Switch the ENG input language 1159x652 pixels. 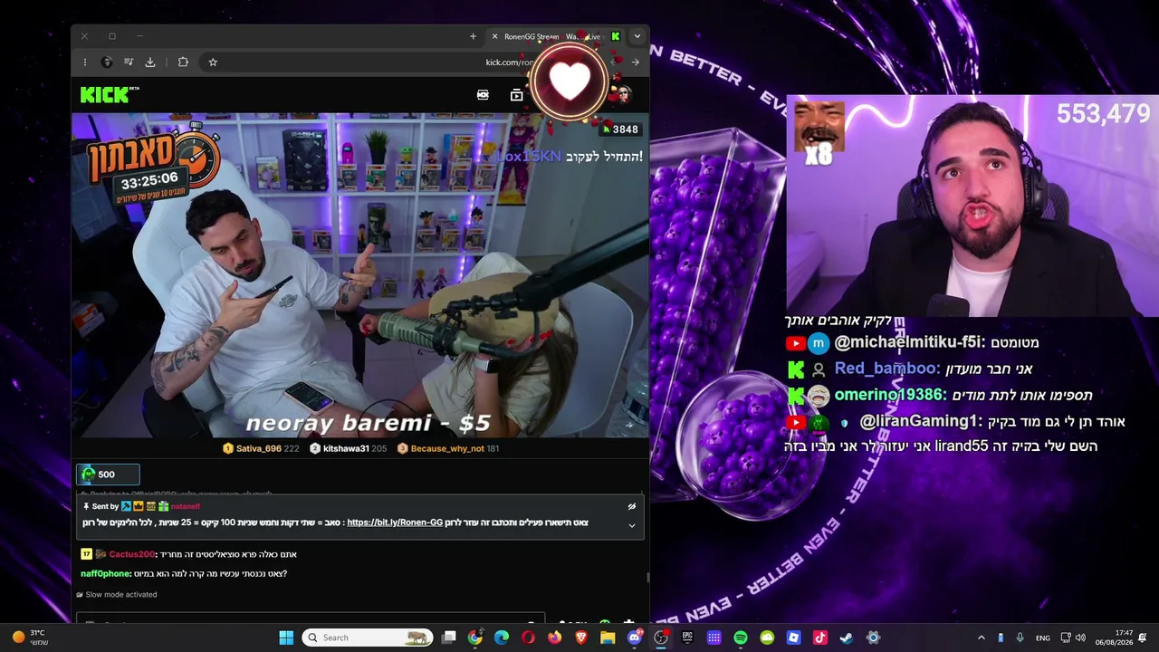click(x=1043, y=638)
